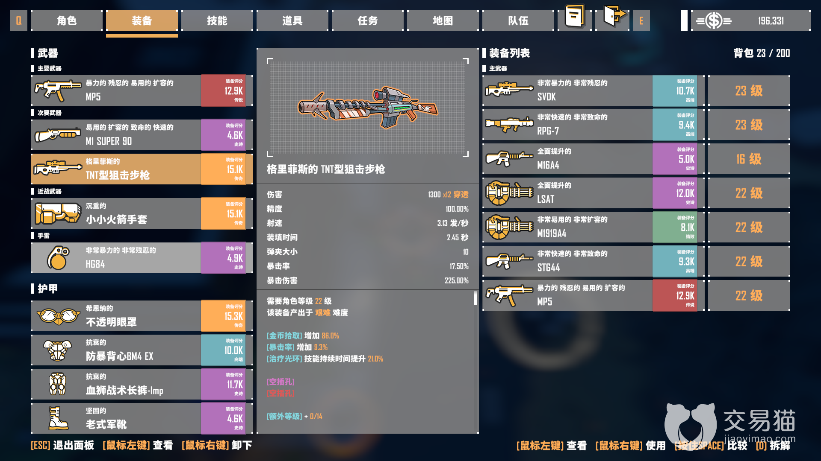Switch to the 技能 tab
821x461 pixels.
coord(217,20)
